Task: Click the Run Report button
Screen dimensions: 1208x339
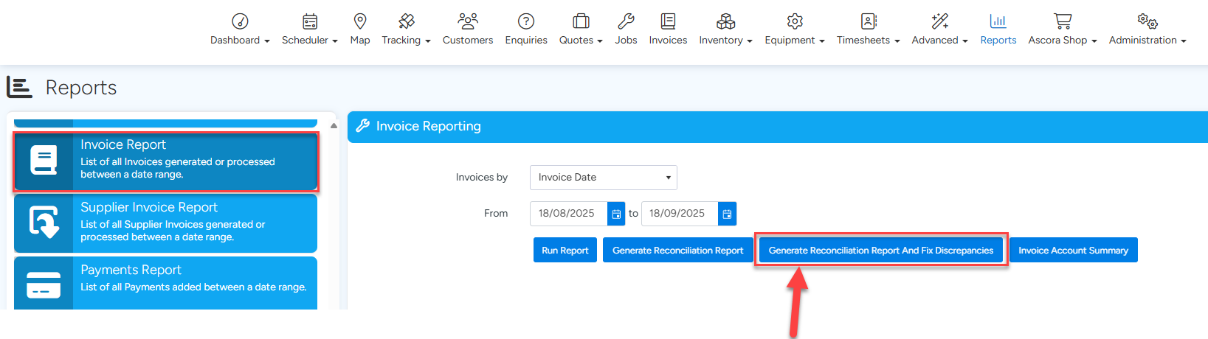Action: [x=565, y=251]
